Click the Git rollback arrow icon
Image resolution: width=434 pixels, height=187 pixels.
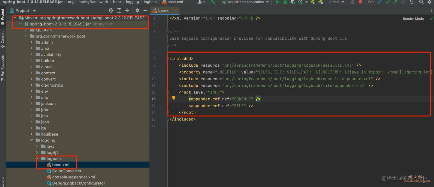pos(411,2)
